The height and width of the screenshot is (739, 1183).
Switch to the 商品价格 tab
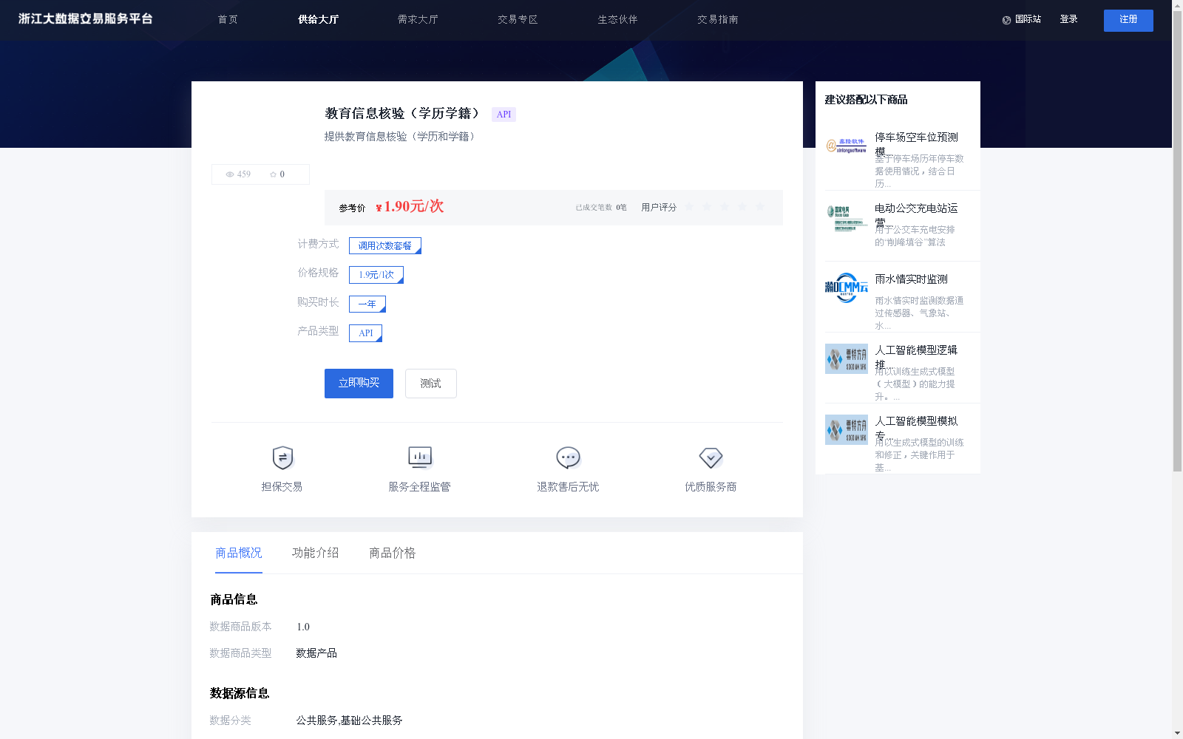point(393,553)
